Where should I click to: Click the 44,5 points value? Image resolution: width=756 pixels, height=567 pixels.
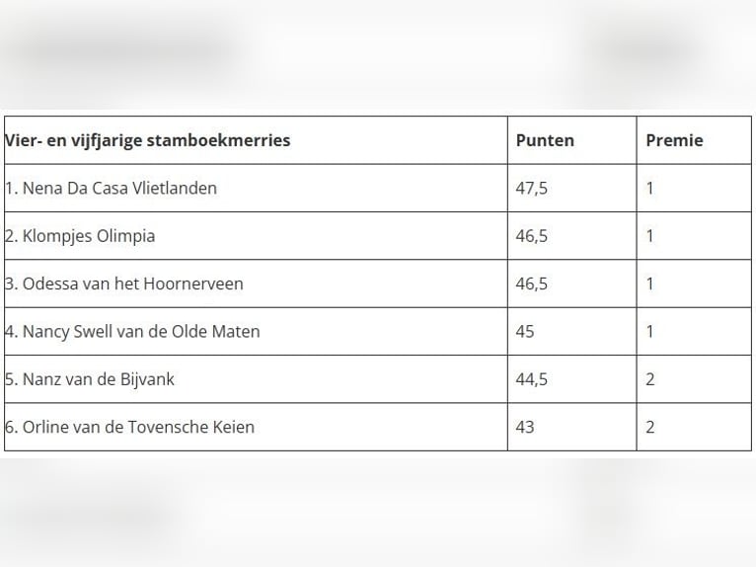[x=531, y=379]
